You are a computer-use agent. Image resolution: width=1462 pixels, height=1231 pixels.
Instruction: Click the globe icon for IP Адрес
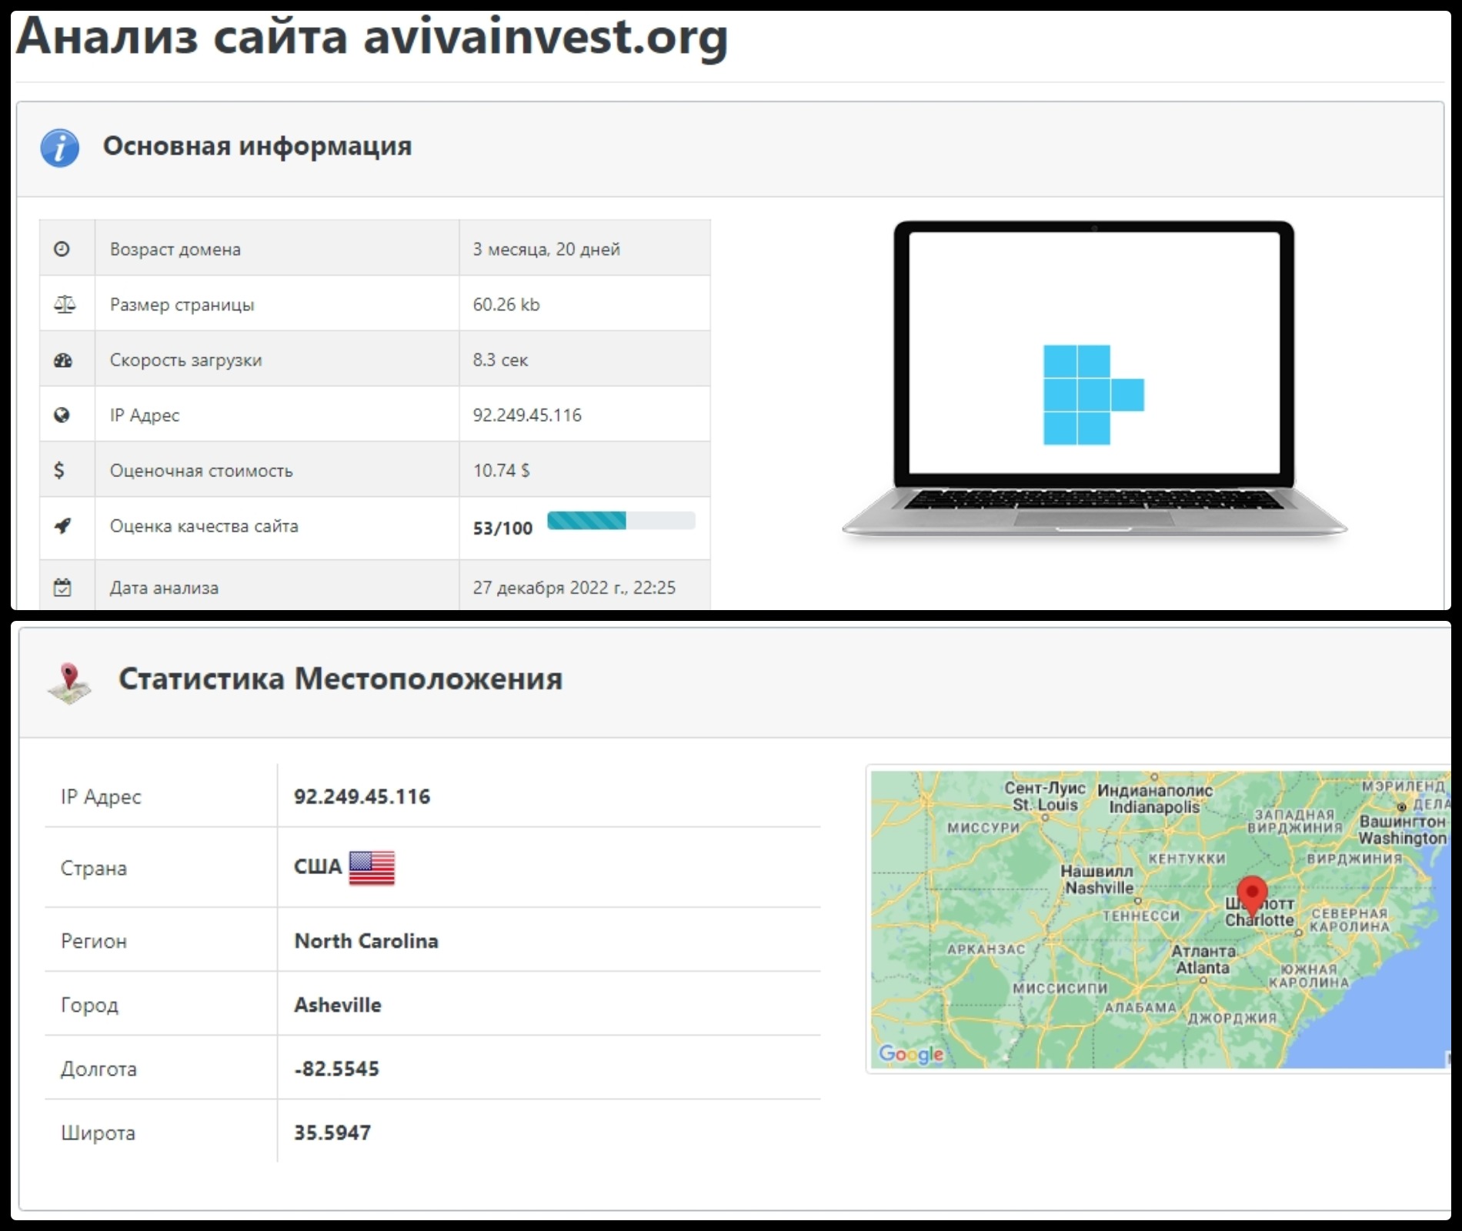62,415
